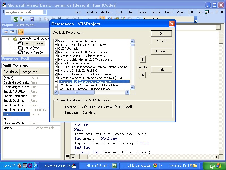This screenshot has height=170, width=226.
Task: Click the Cut scissors icon in the toolbar
Action: [40, 19]
